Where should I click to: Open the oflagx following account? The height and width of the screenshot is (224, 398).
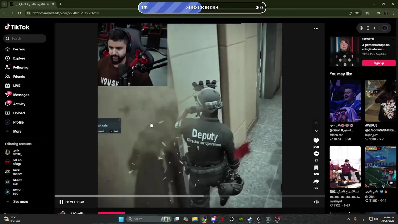point(14,162)
